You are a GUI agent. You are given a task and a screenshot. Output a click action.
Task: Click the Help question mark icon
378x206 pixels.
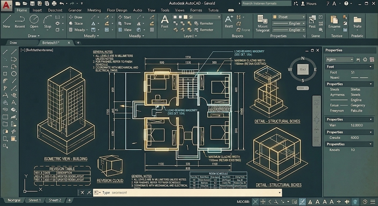(346, 3)
